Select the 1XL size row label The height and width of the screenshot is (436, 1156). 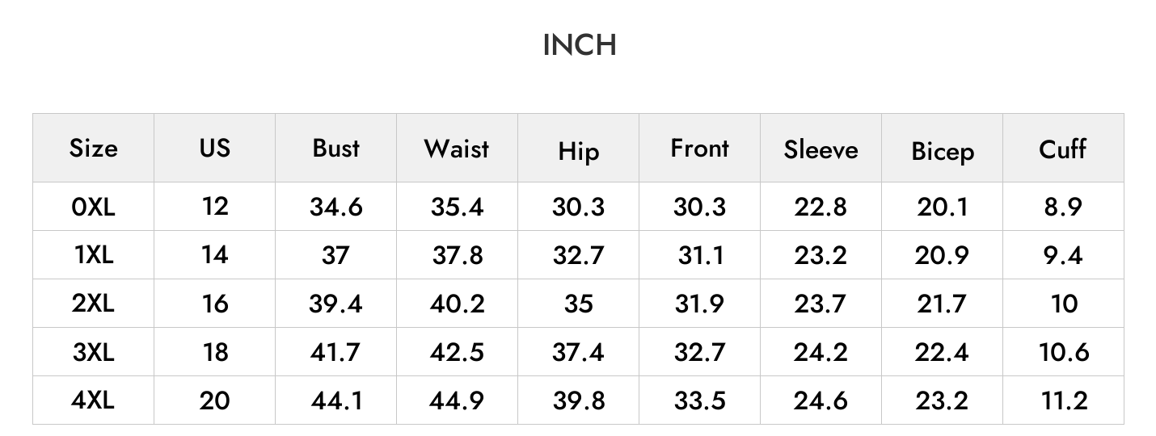(x=93, y=255)
